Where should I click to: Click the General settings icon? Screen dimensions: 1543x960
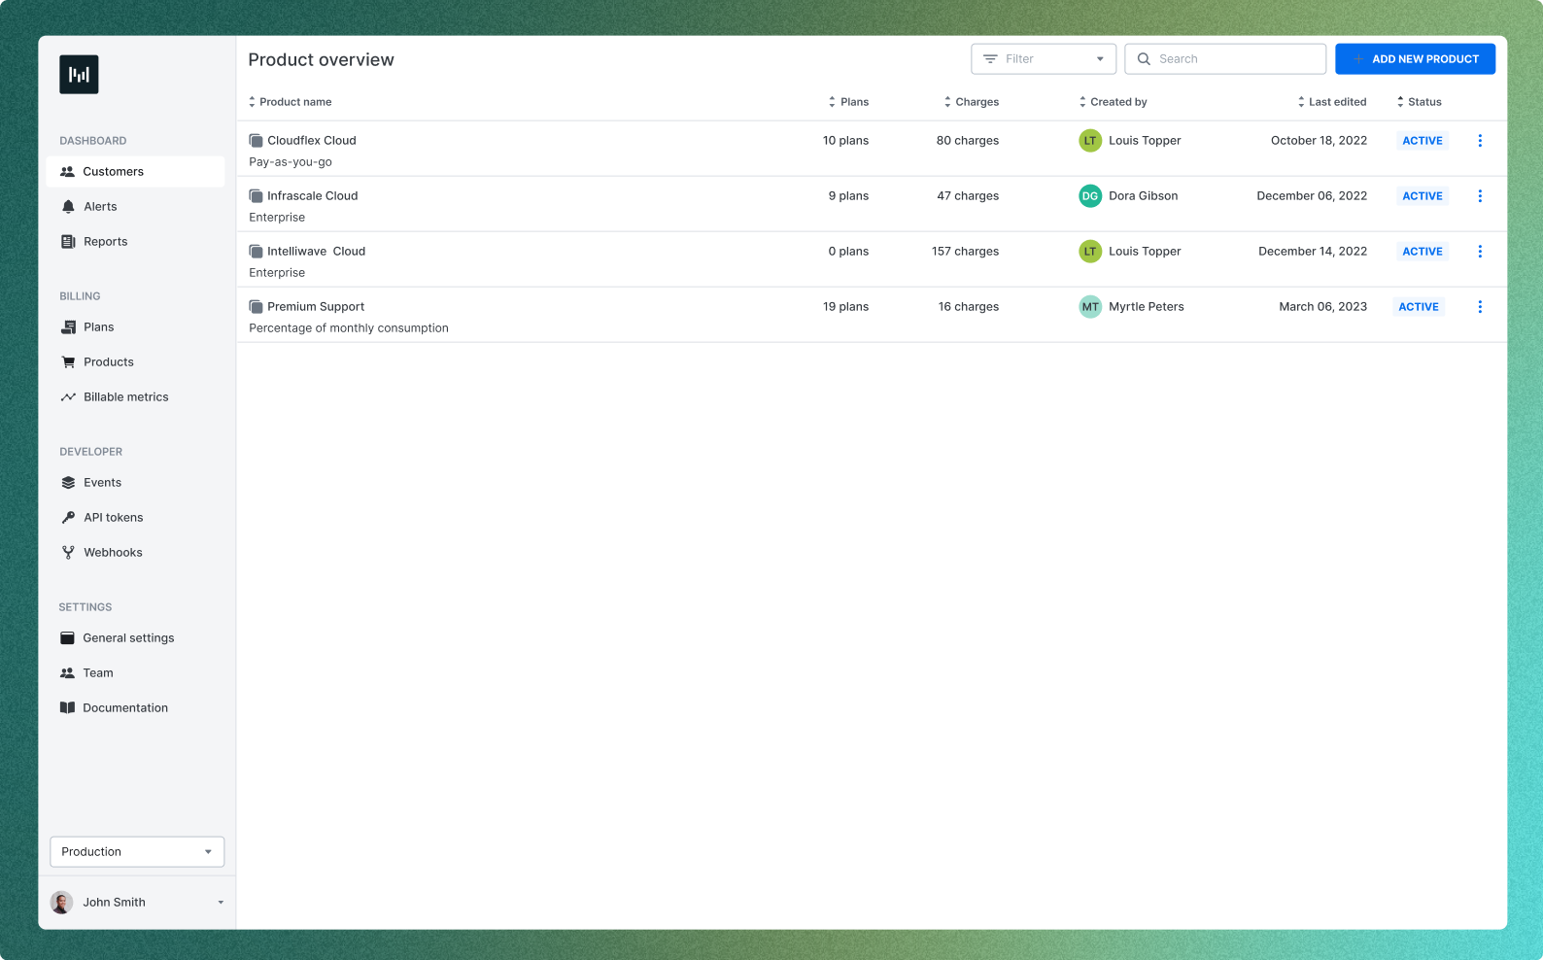click(67, 638)
